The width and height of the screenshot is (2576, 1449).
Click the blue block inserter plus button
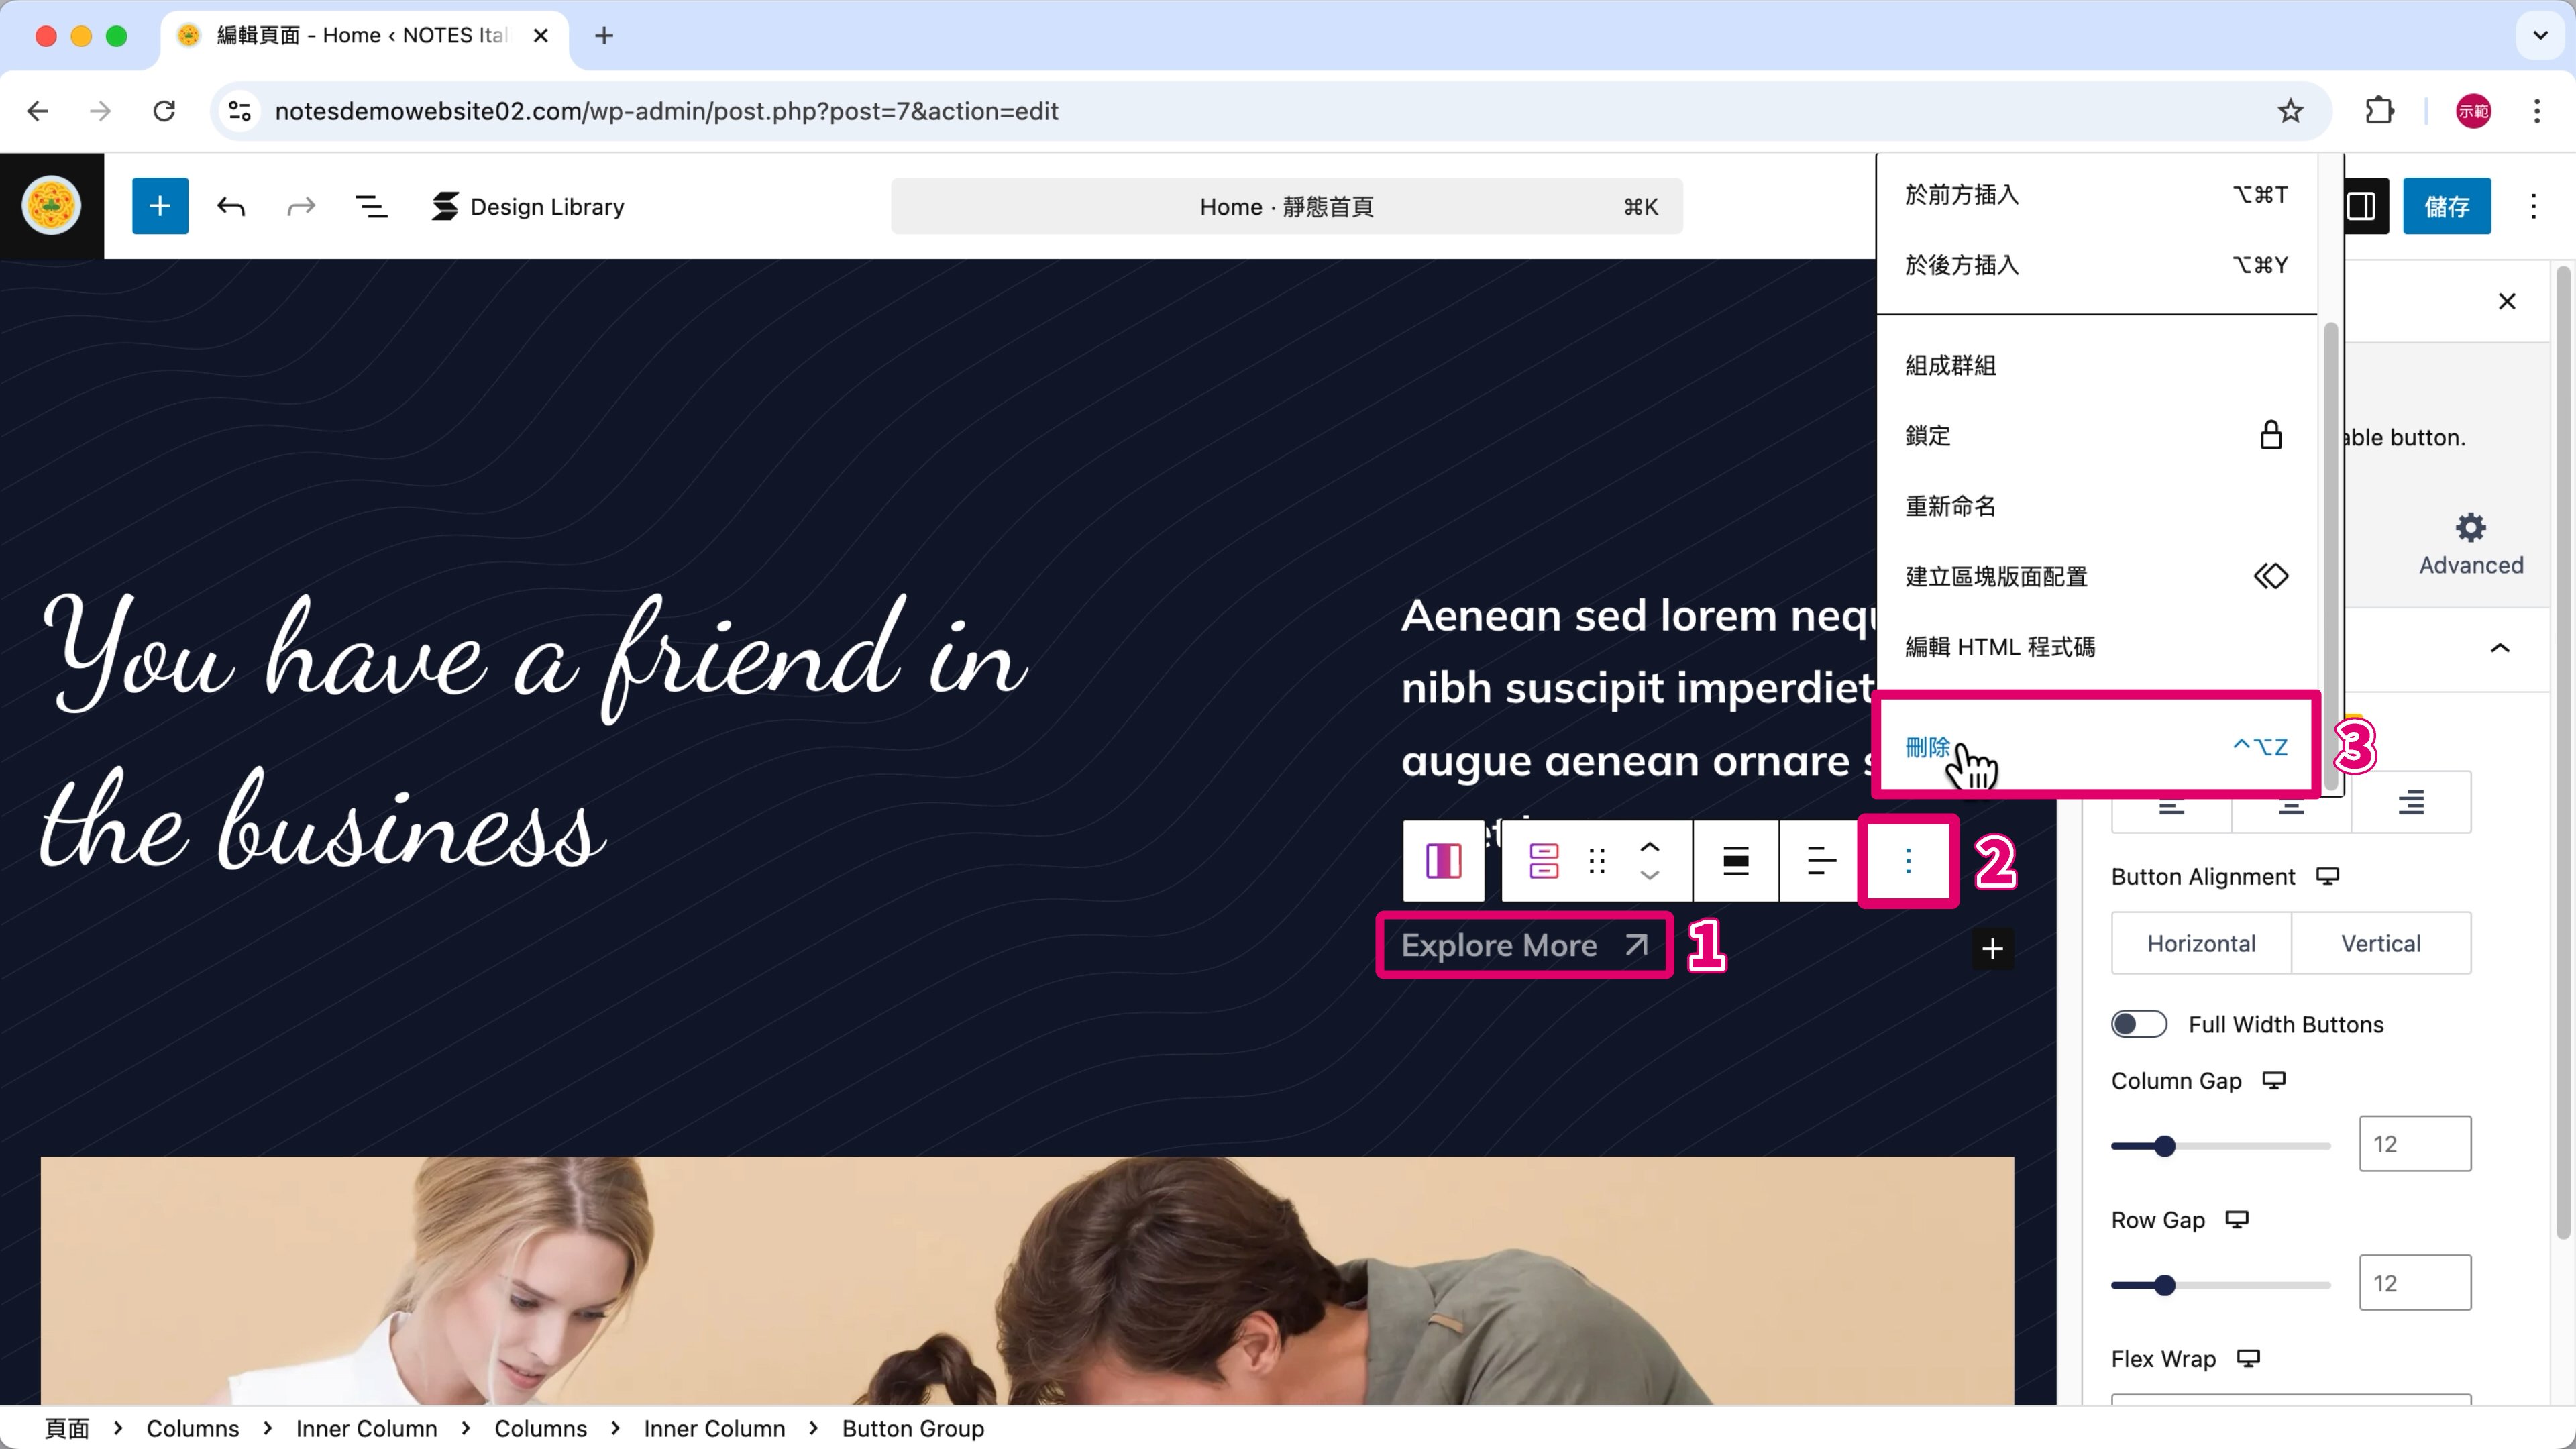point(160,206)
